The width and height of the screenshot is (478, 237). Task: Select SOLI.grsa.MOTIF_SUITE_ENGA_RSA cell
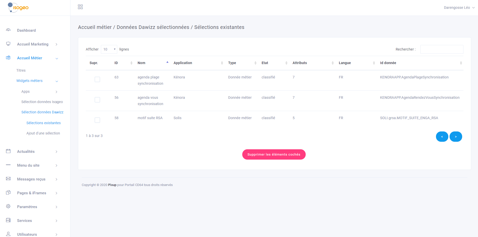point(409,118)
